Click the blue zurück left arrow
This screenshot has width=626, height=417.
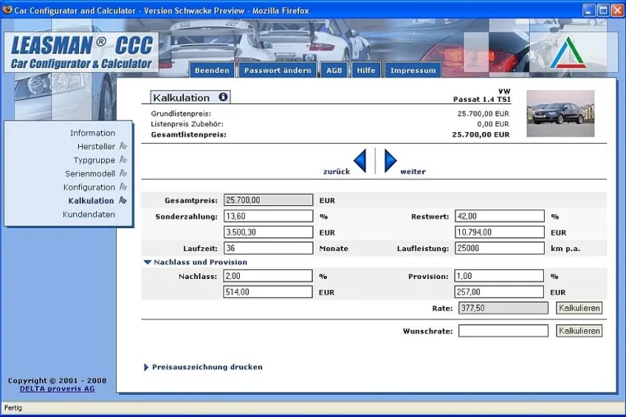point(360,161)
